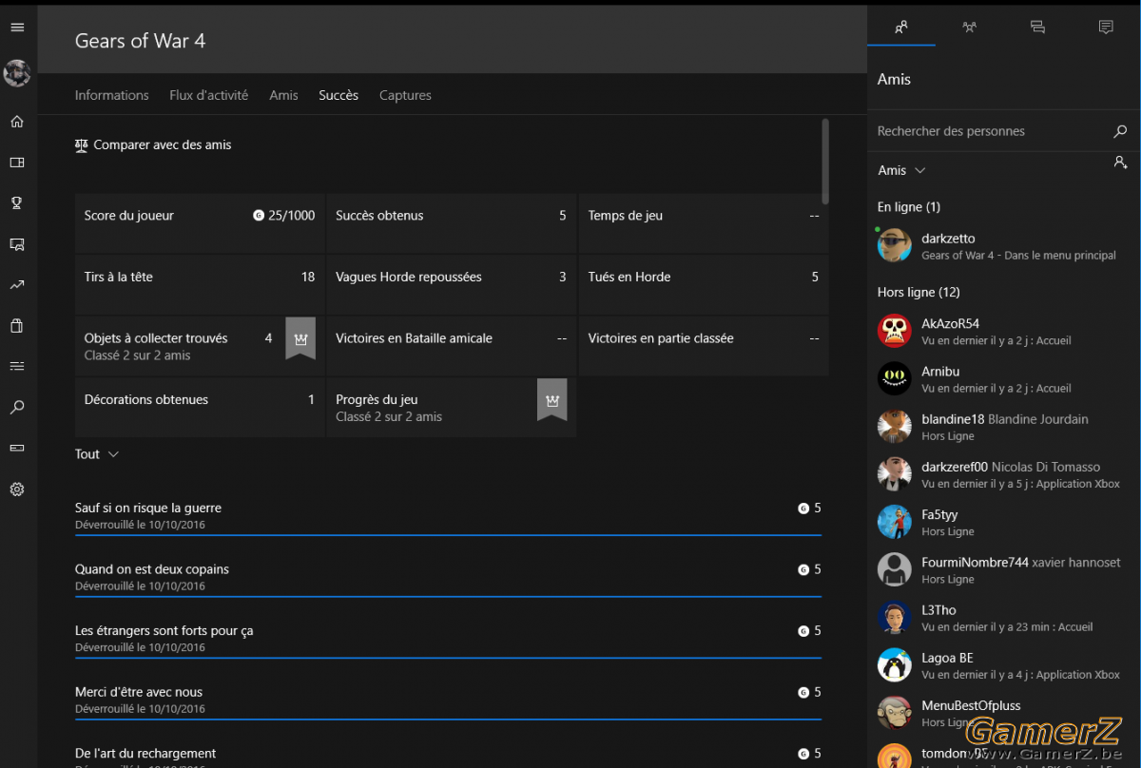
Task: Switch to the Friends panel tab
Action: pyautogui.click(x=901, y=27)
